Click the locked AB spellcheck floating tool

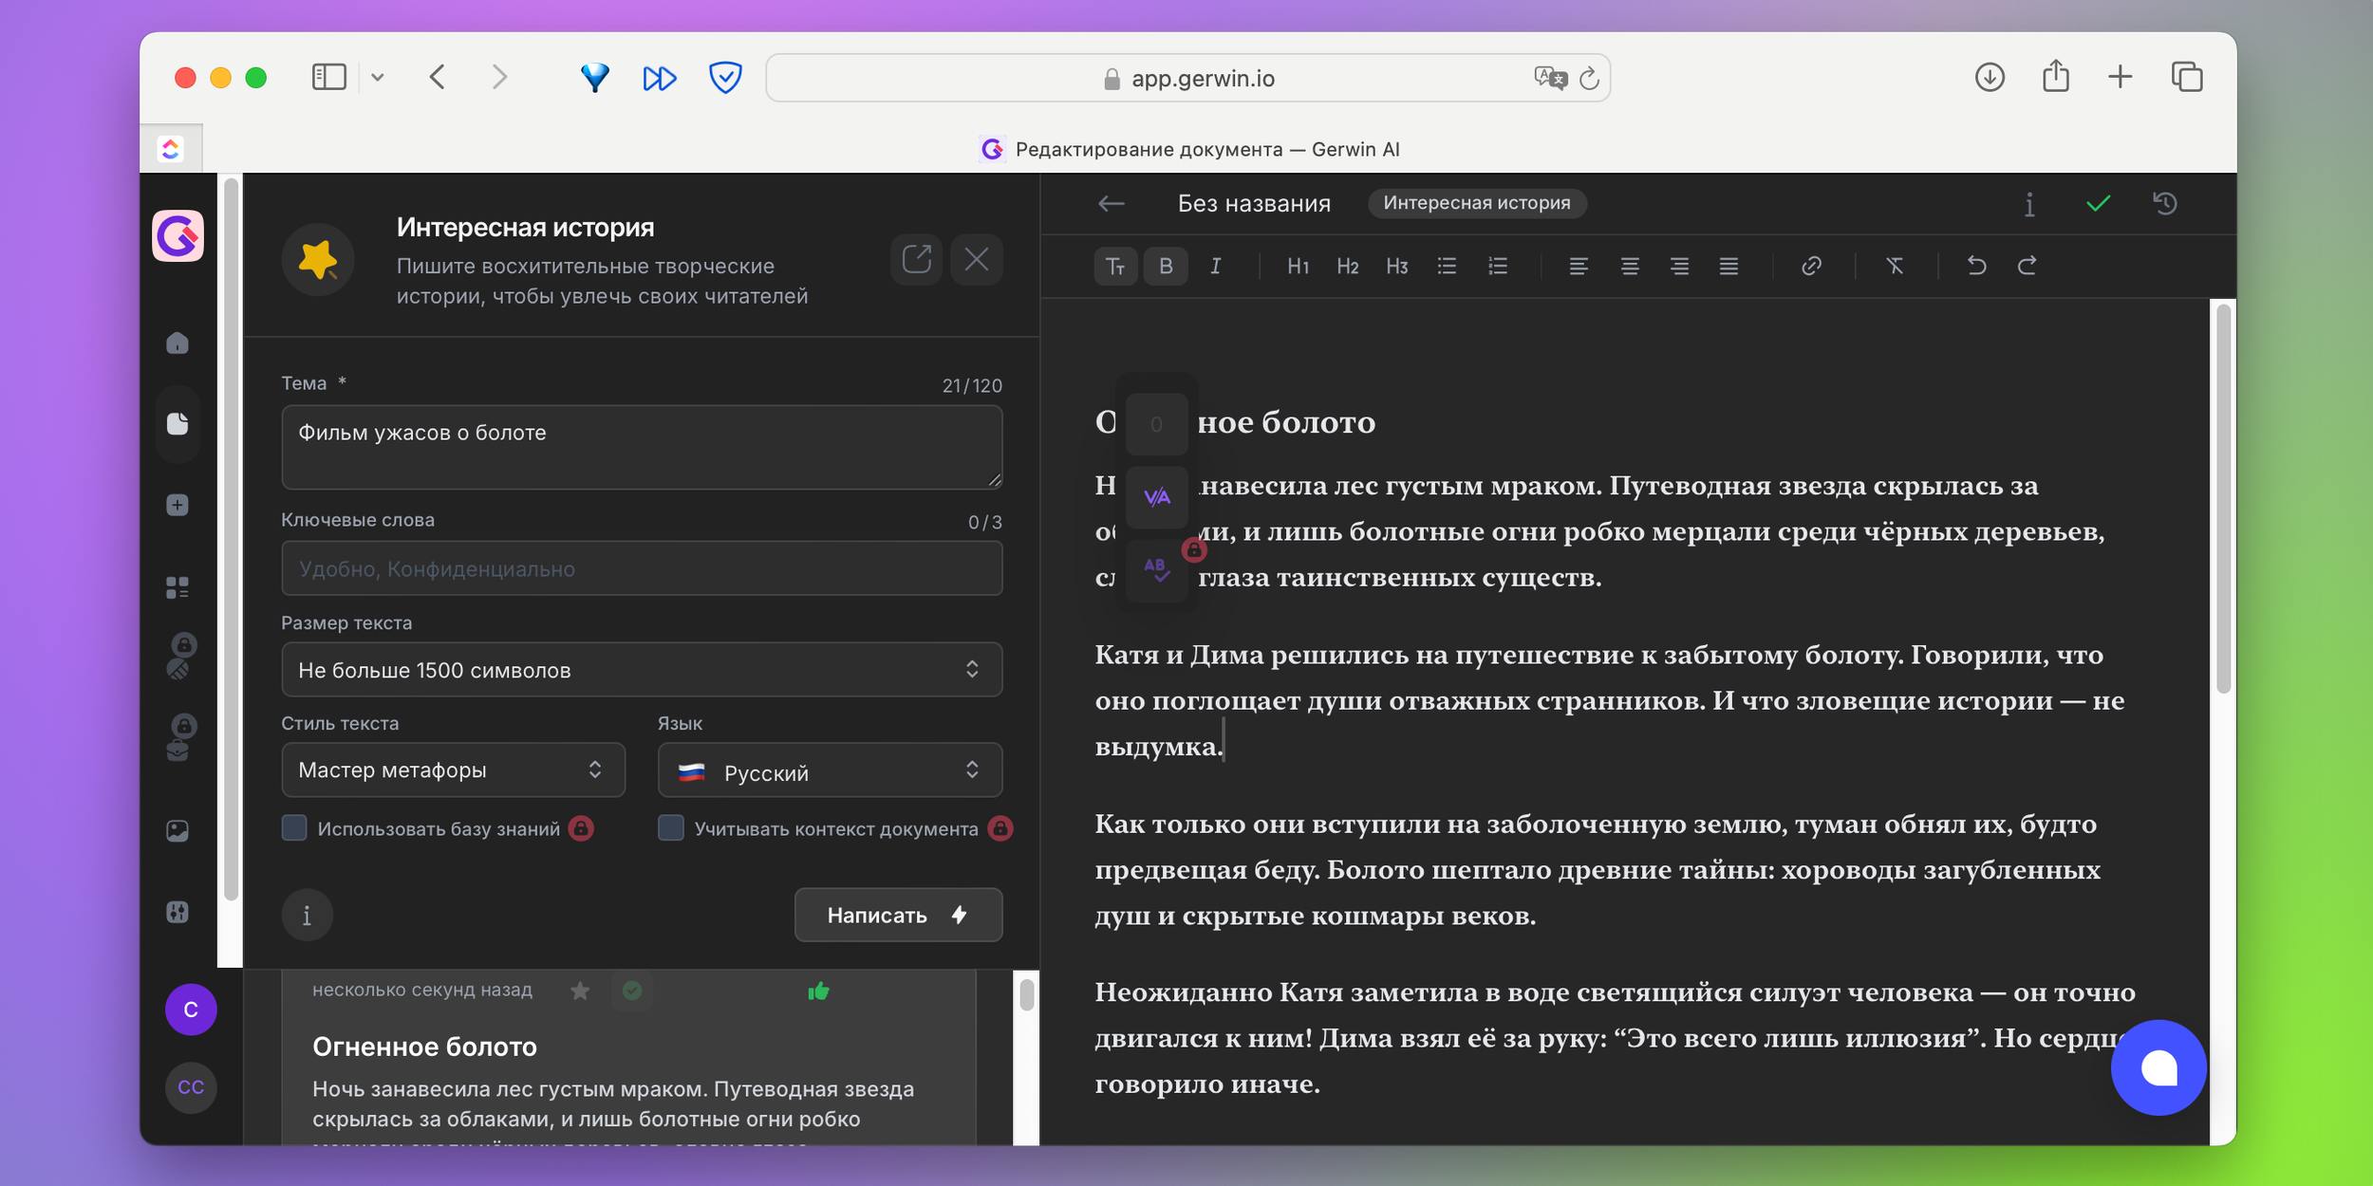[1156, 570]
